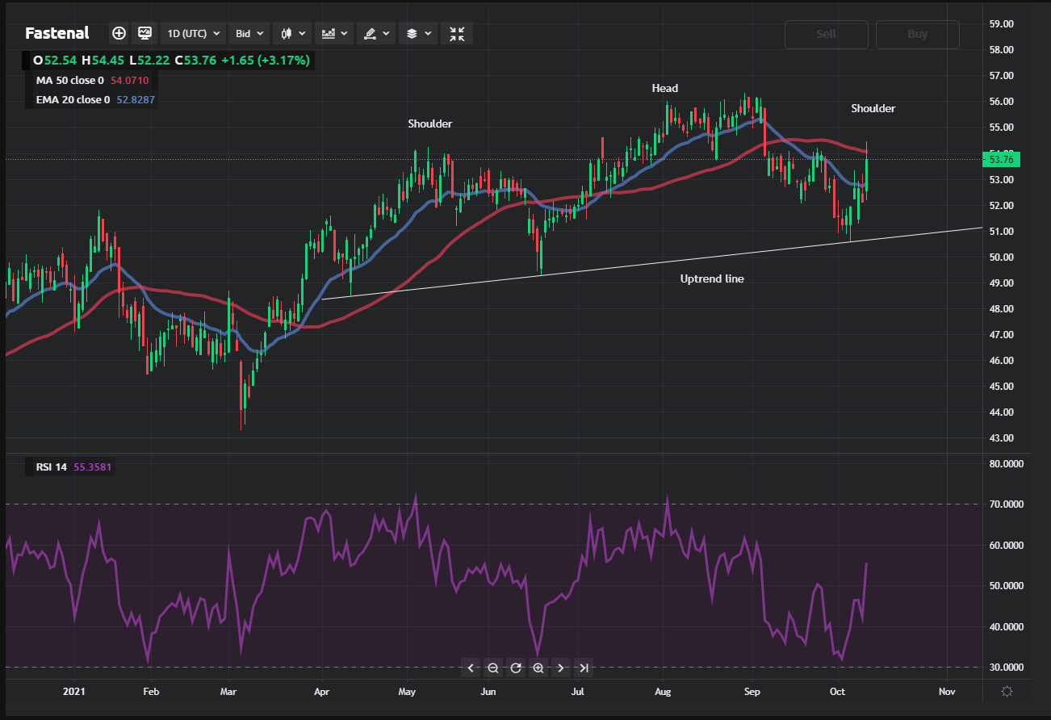1051x720 pixels.
Task: Zoom in with the magnifier plus icon
Action: click(538, 668)
